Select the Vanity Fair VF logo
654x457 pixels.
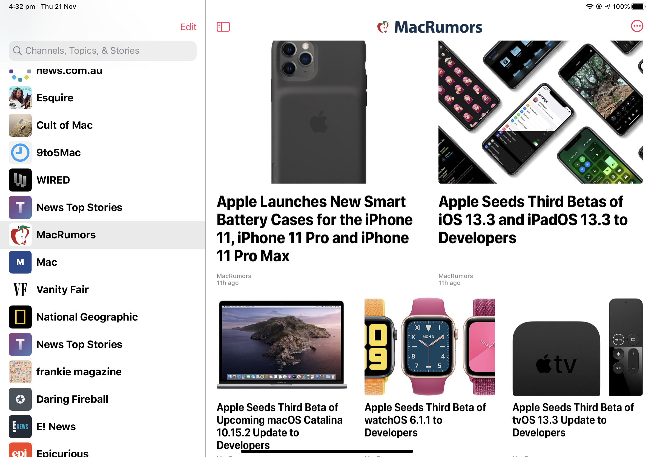pyautogui.click(x=20, y=290)
